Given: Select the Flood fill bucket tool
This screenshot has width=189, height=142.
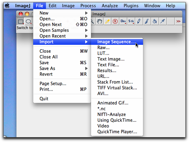Looking at the screenshot, I should [x=155, y=21].
